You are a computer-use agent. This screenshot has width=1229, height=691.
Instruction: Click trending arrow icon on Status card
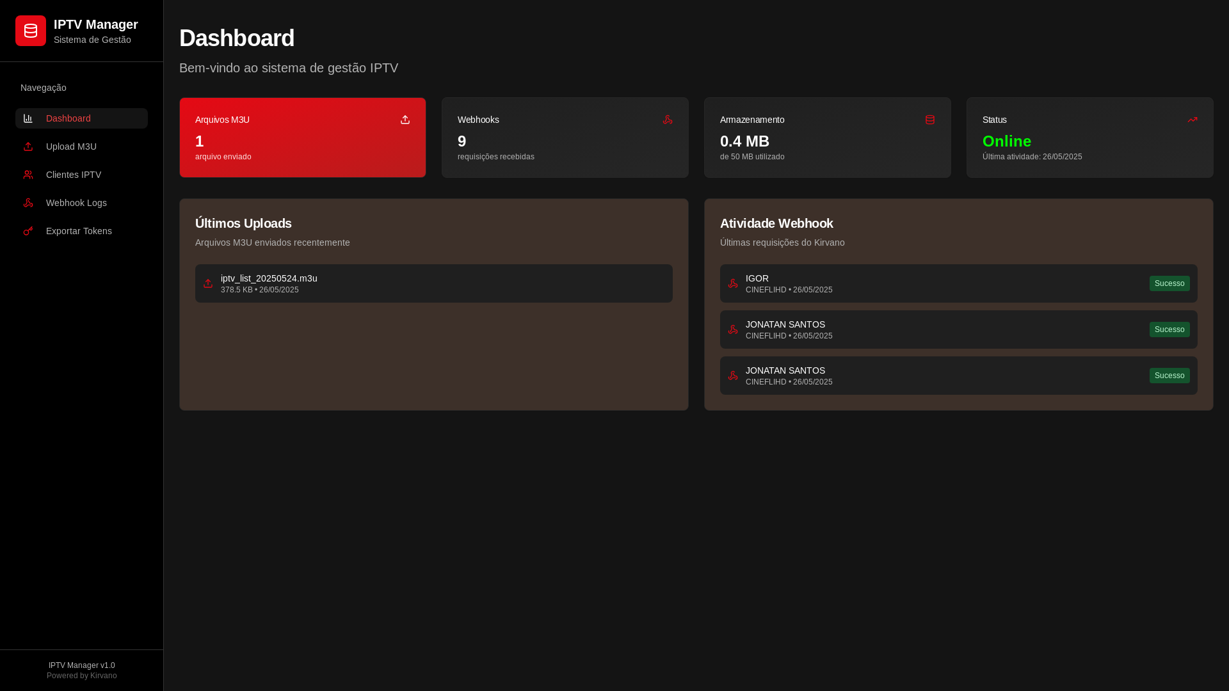click(x=1193, y=120)
